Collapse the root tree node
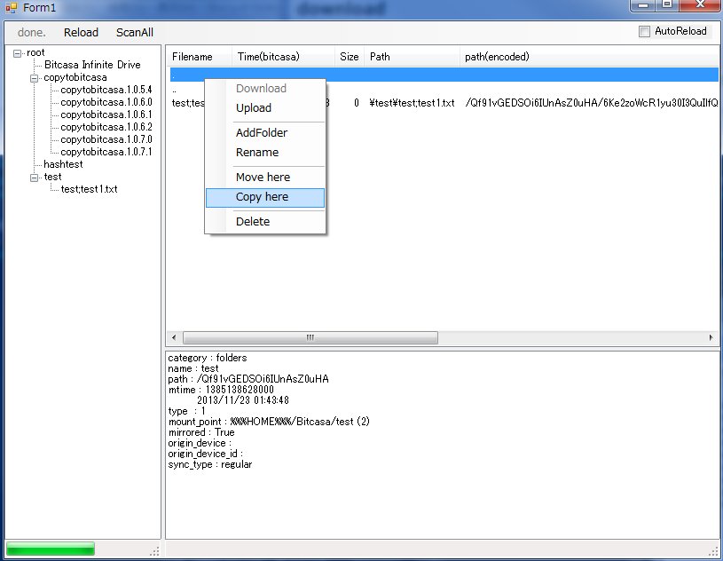This screenshot has width=723, height=561. [18, 53]
